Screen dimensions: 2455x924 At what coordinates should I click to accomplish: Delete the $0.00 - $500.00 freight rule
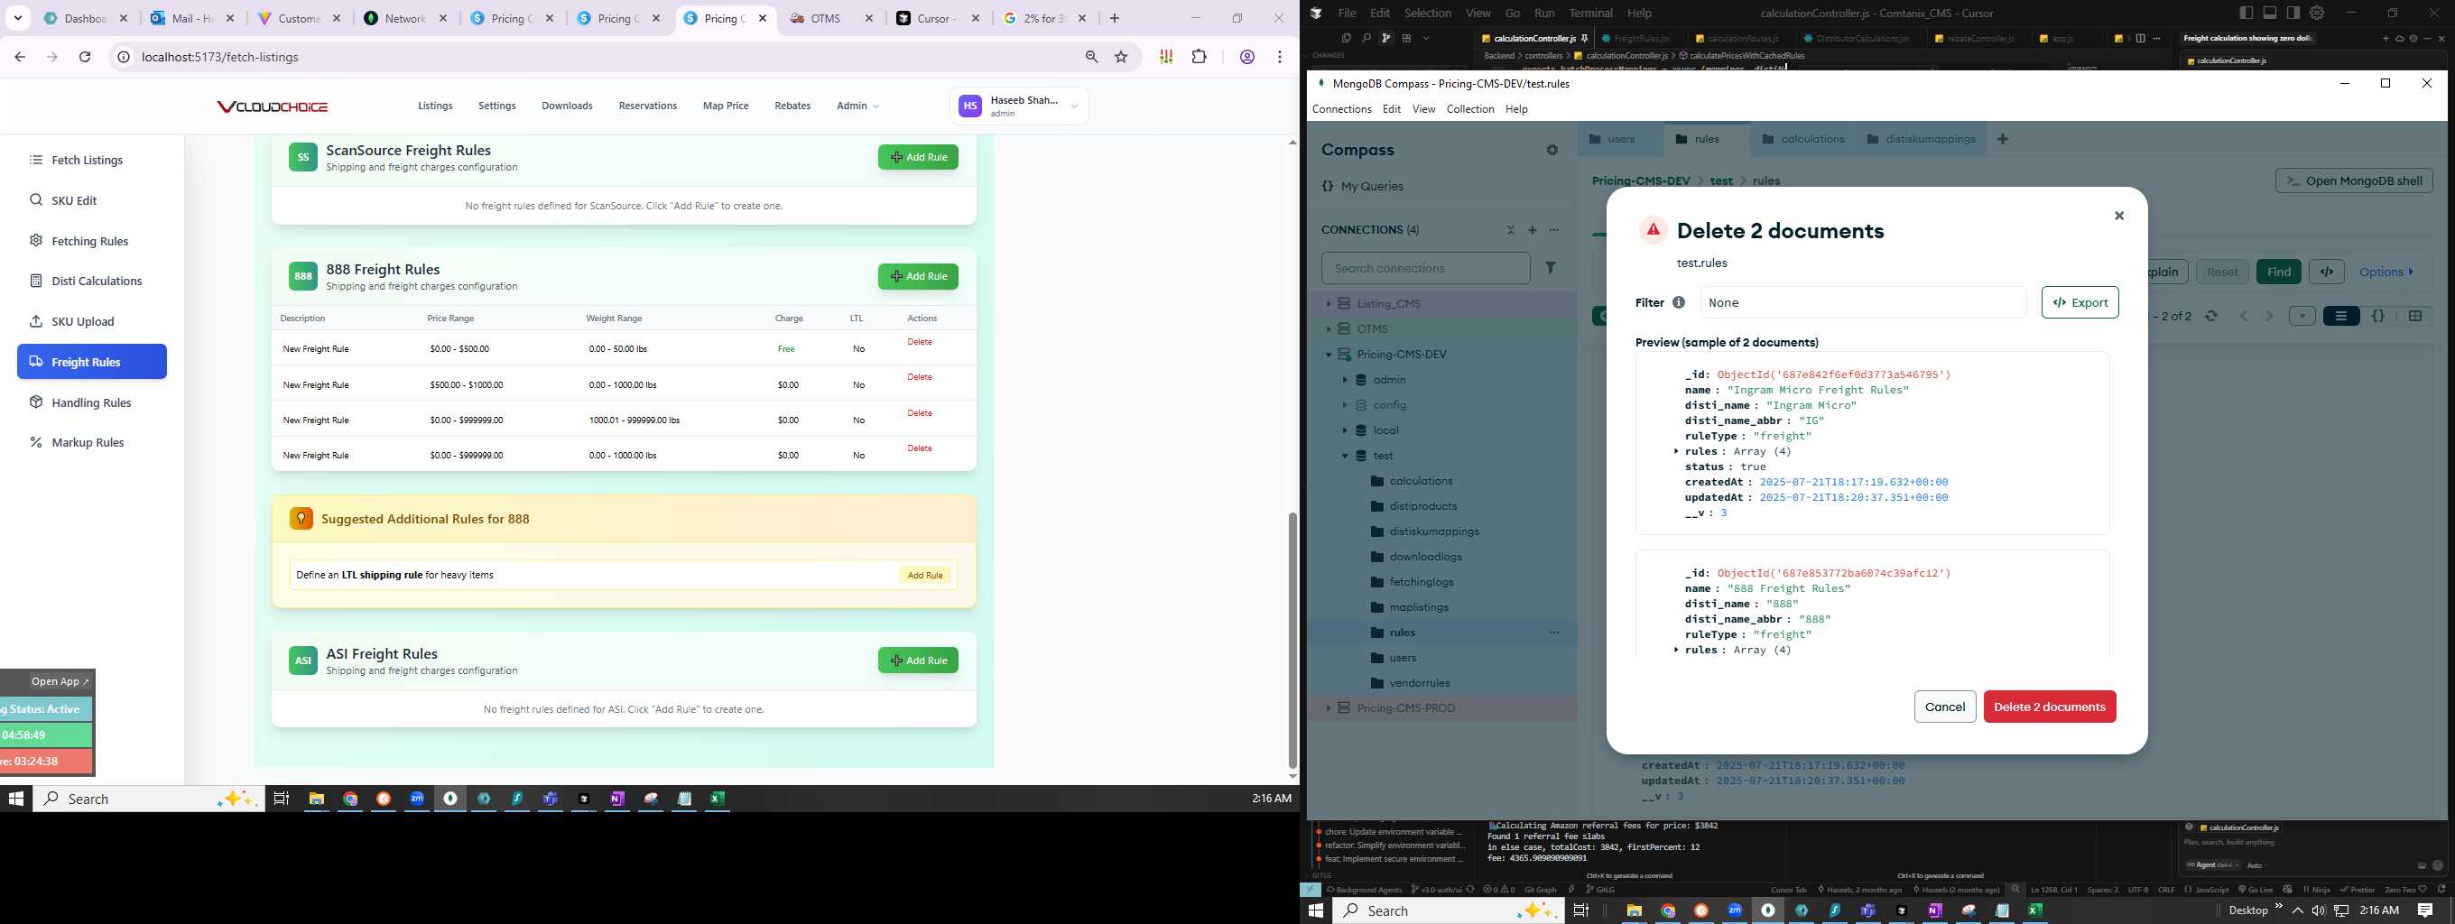pyautogui.click(x=920, y=342)
